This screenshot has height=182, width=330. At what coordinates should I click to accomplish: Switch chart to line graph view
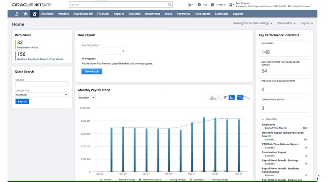[x=219, y=97]
